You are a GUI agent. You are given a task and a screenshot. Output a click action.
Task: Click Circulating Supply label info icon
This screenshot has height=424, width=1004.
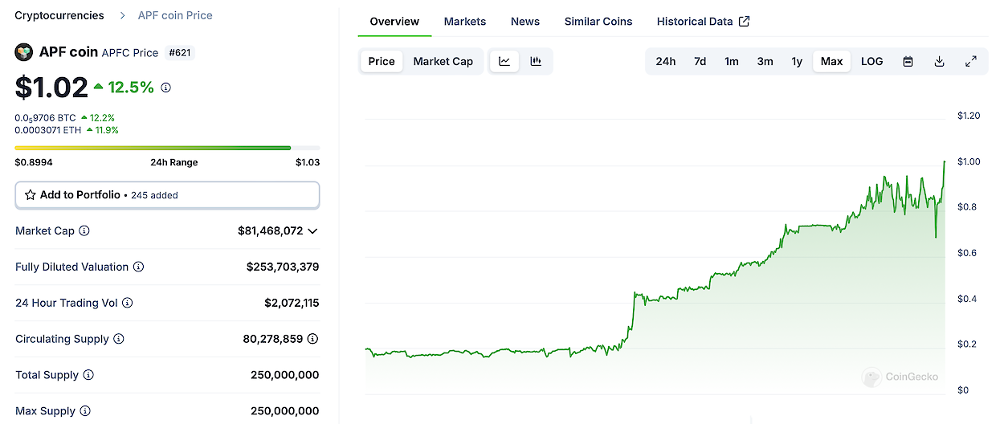[x=119, y=339]
